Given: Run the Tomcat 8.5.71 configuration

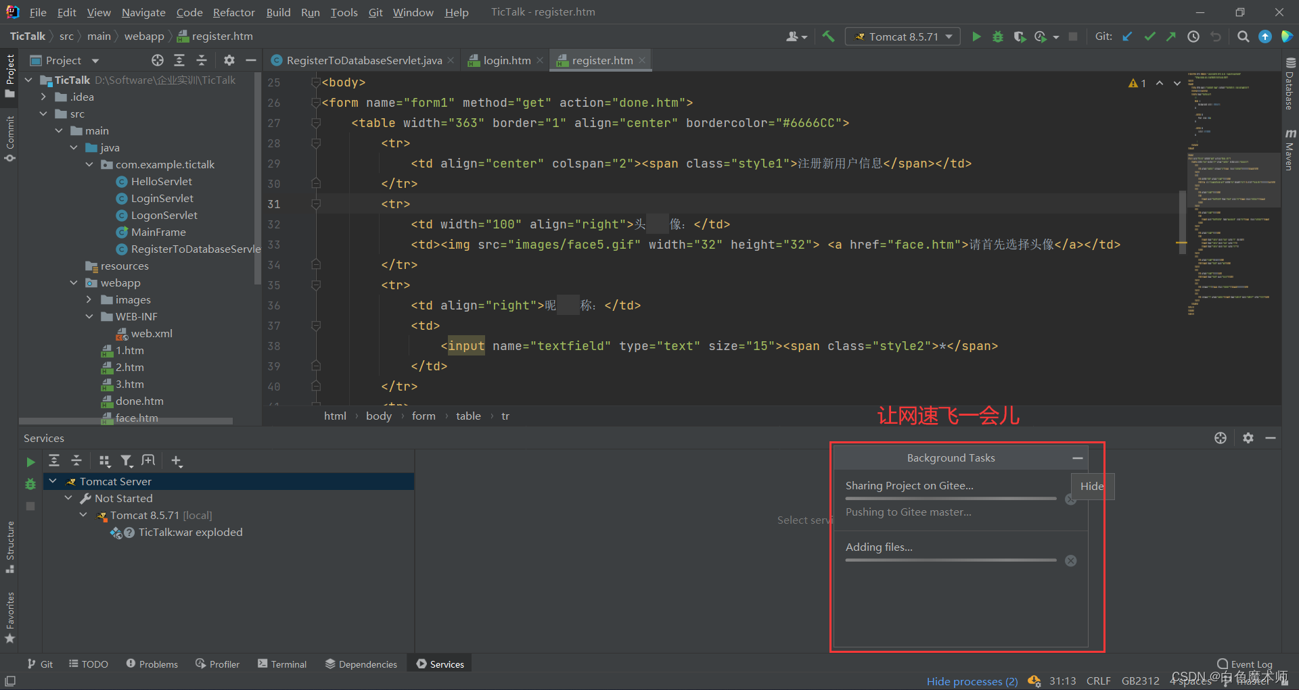Looking at the screenshot, I should tap(976, 36).
